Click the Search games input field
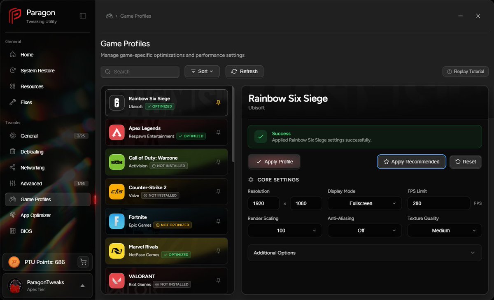The image size is (494, 300). (x=140, y=72)
